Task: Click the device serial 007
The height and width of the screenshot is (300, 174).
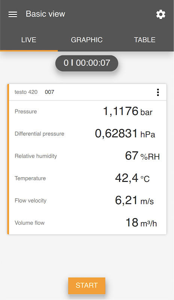Action: tap(49, 92)
